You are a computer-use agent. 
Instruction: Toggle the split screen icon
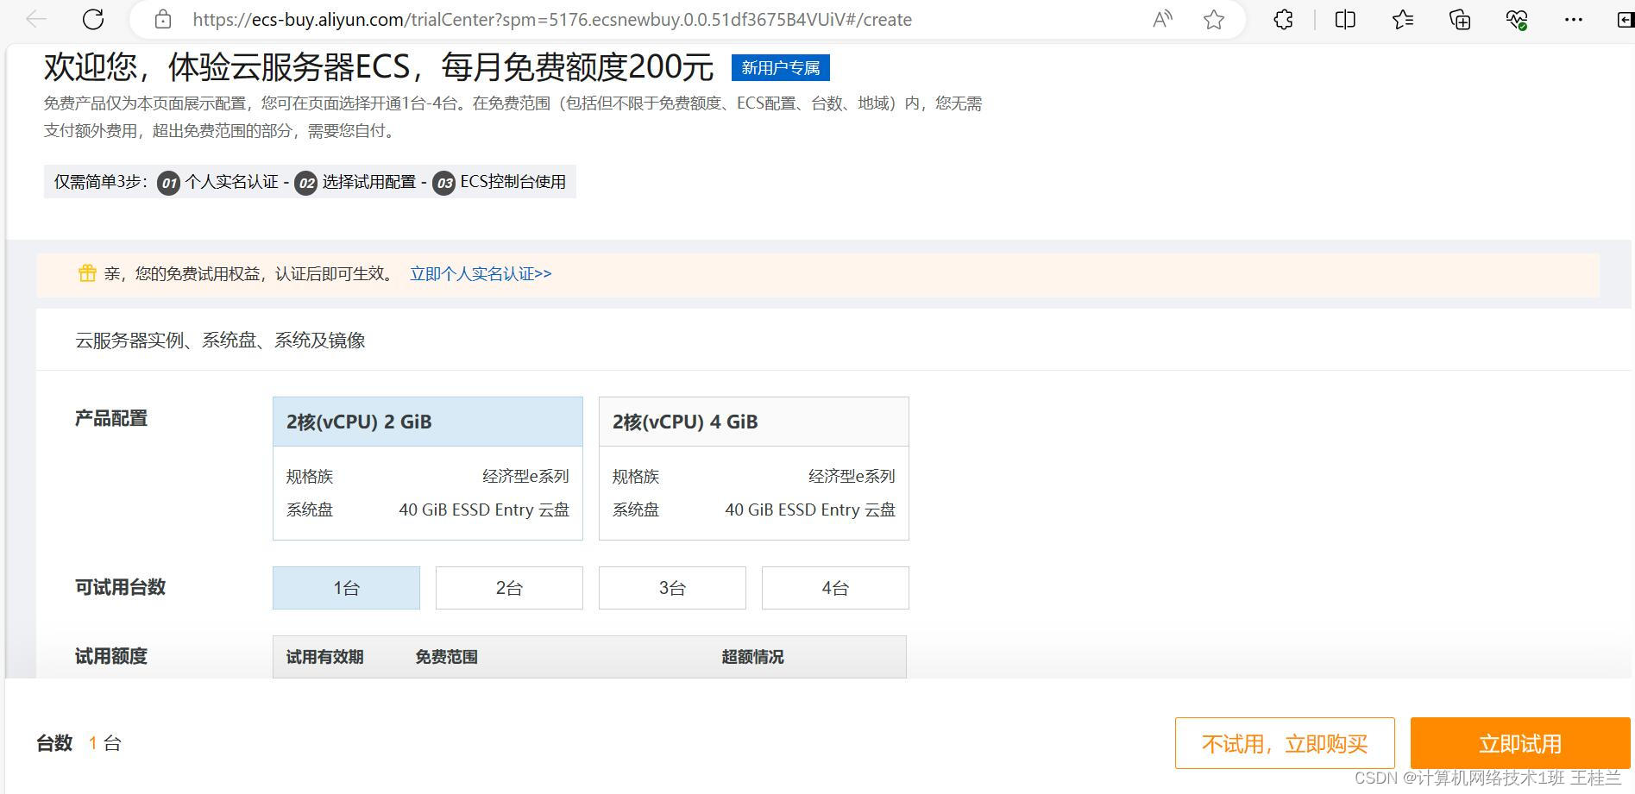(x=1345, y=19)
